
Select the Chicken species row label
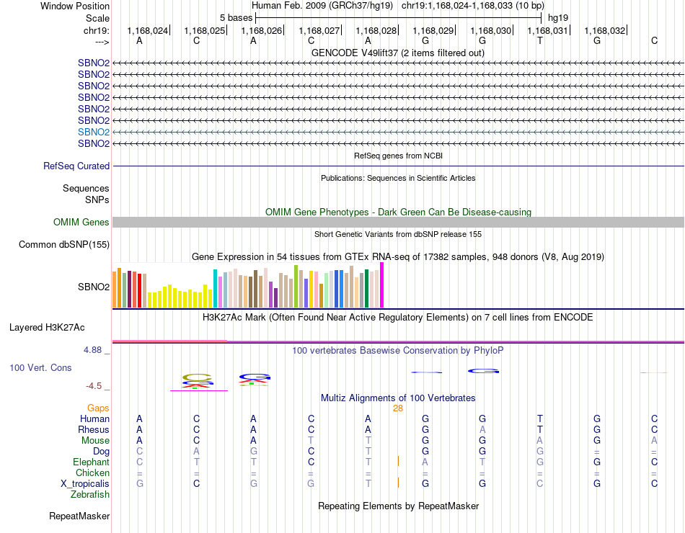coord(92,472)
